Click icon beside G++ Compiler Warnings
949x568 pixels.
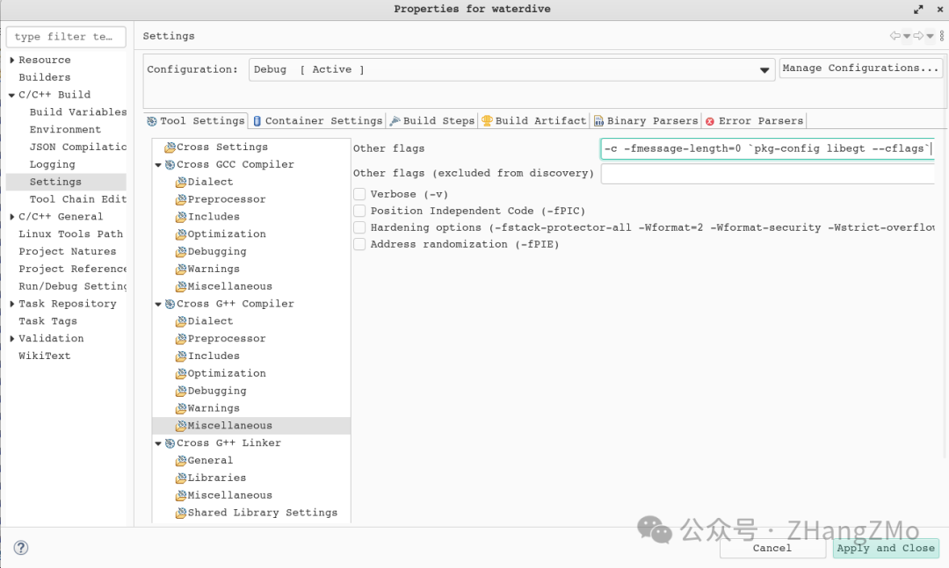181,408
